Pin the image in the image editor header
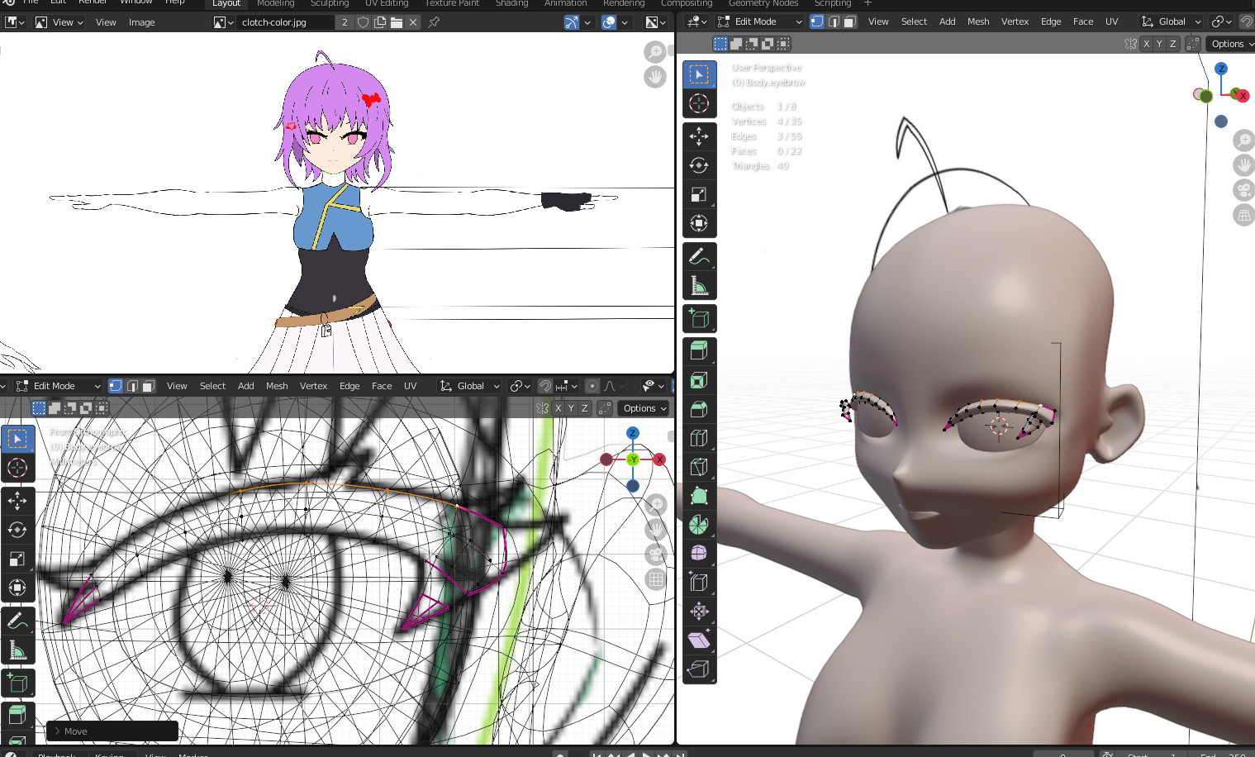1255x757 pixels. coord(434,22)
